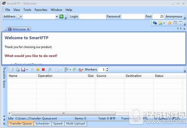The height and width of the screenshot is (128, 187).
Task: Click the SmartFTP title bar app icon
Action: coord(4,3)
